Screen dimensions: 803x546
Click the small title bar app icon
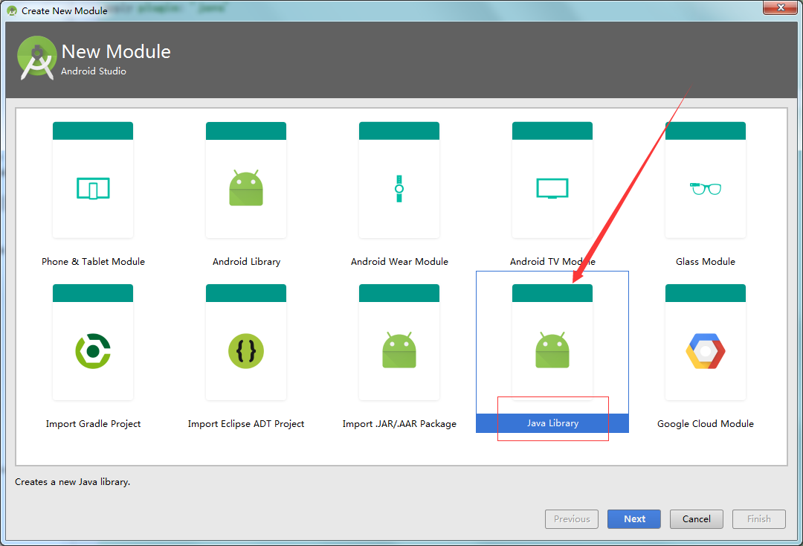(x=12, y=10)
